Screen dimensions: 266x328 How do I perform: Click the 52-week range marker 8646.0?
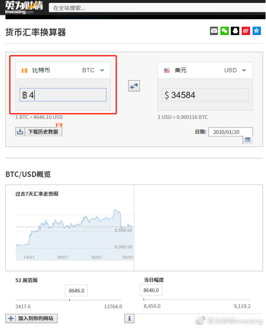coord(76,291)
